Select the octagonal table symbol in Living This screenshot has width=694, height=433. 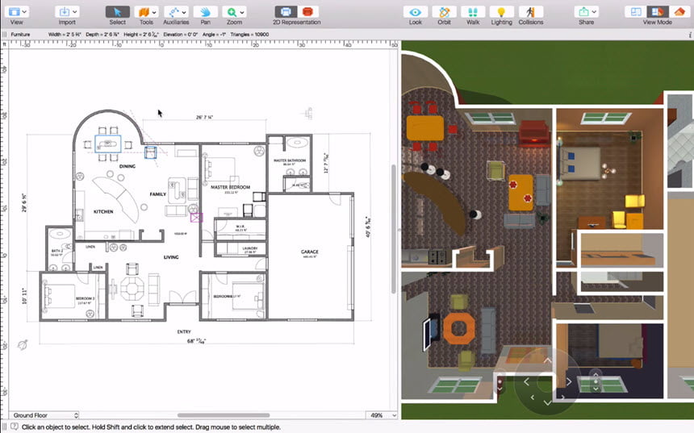(x=132, y=288)
